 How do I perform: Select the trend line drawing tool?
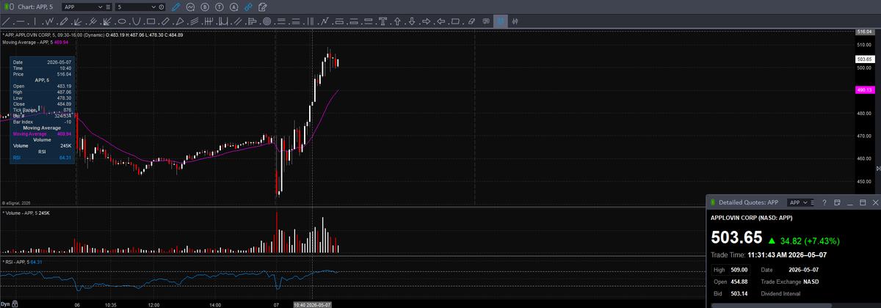5,21
